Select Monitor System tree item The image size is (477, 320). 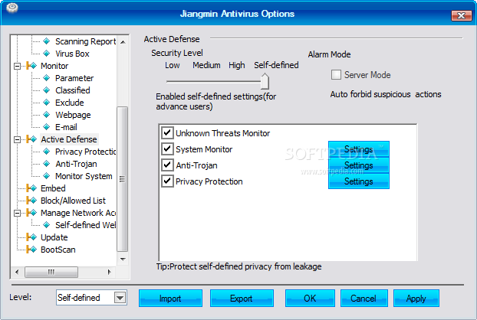[x=84, y=176]
